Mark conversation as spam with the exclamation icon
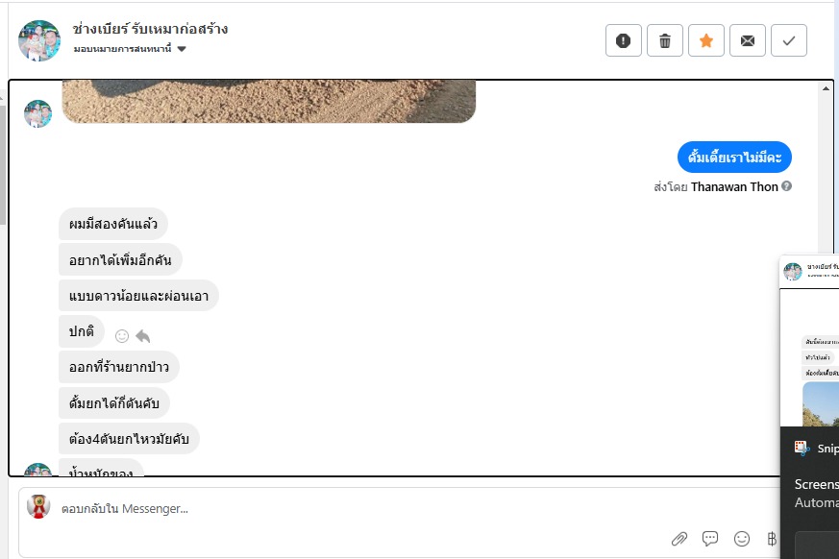This screenshot has height=559, width=839. click(624, 40)
